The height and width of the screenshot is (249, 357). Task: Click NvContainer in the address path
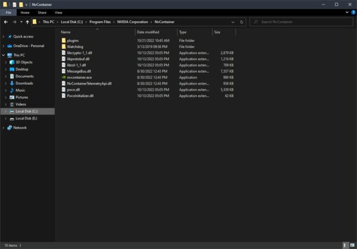point(164,22)
